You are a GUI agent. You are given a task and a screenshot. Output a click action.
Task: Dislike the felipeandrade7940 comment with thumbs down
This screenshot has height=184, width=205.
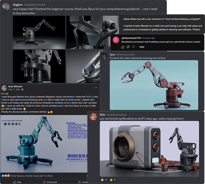click(x=128, y=47)
